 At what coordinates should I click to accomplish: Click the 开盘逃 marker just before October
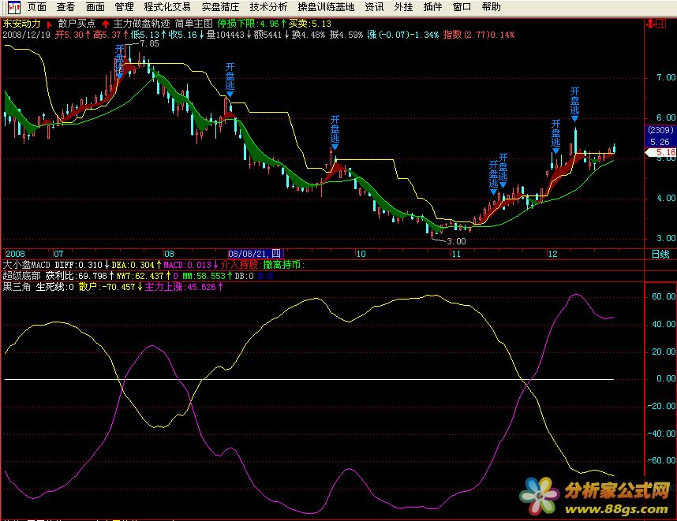(x=335, y=132)
